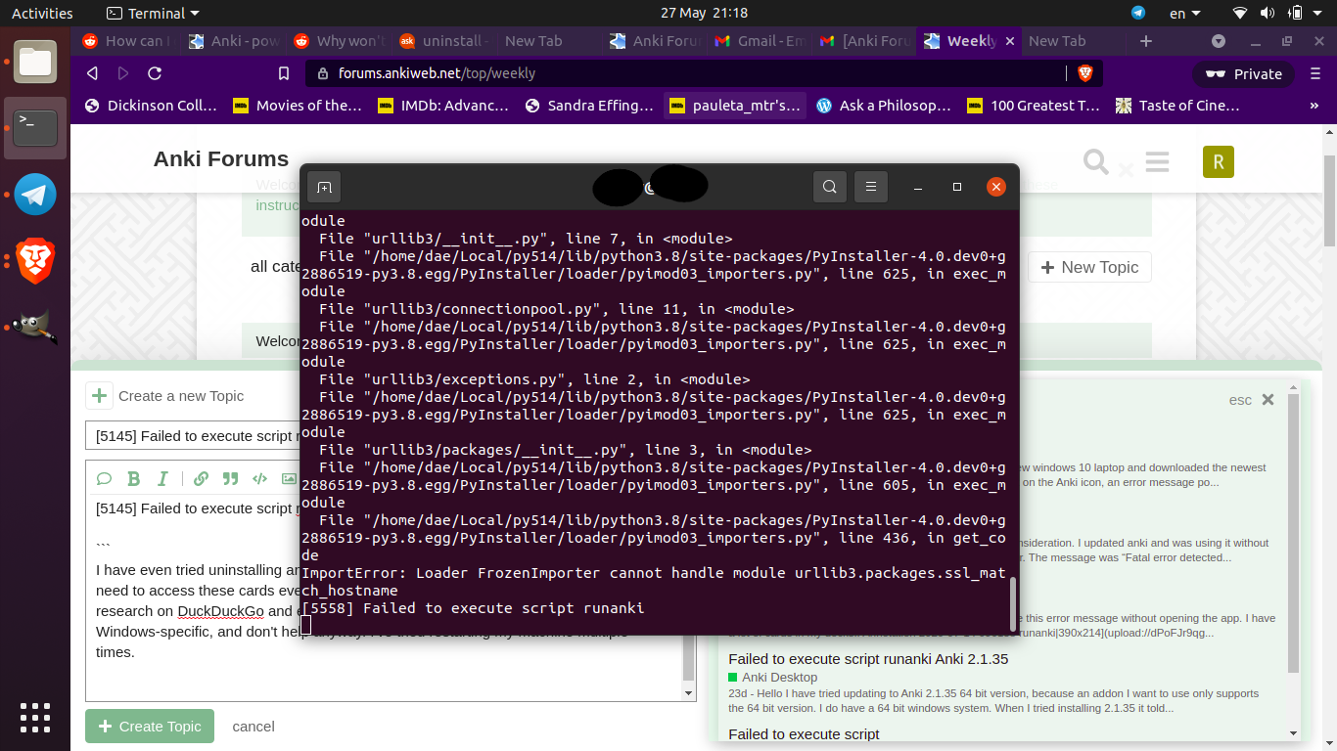Viewport: 1337px width, 751px height.
Task: Click the cancel link in composer
Action: (254, 727)
